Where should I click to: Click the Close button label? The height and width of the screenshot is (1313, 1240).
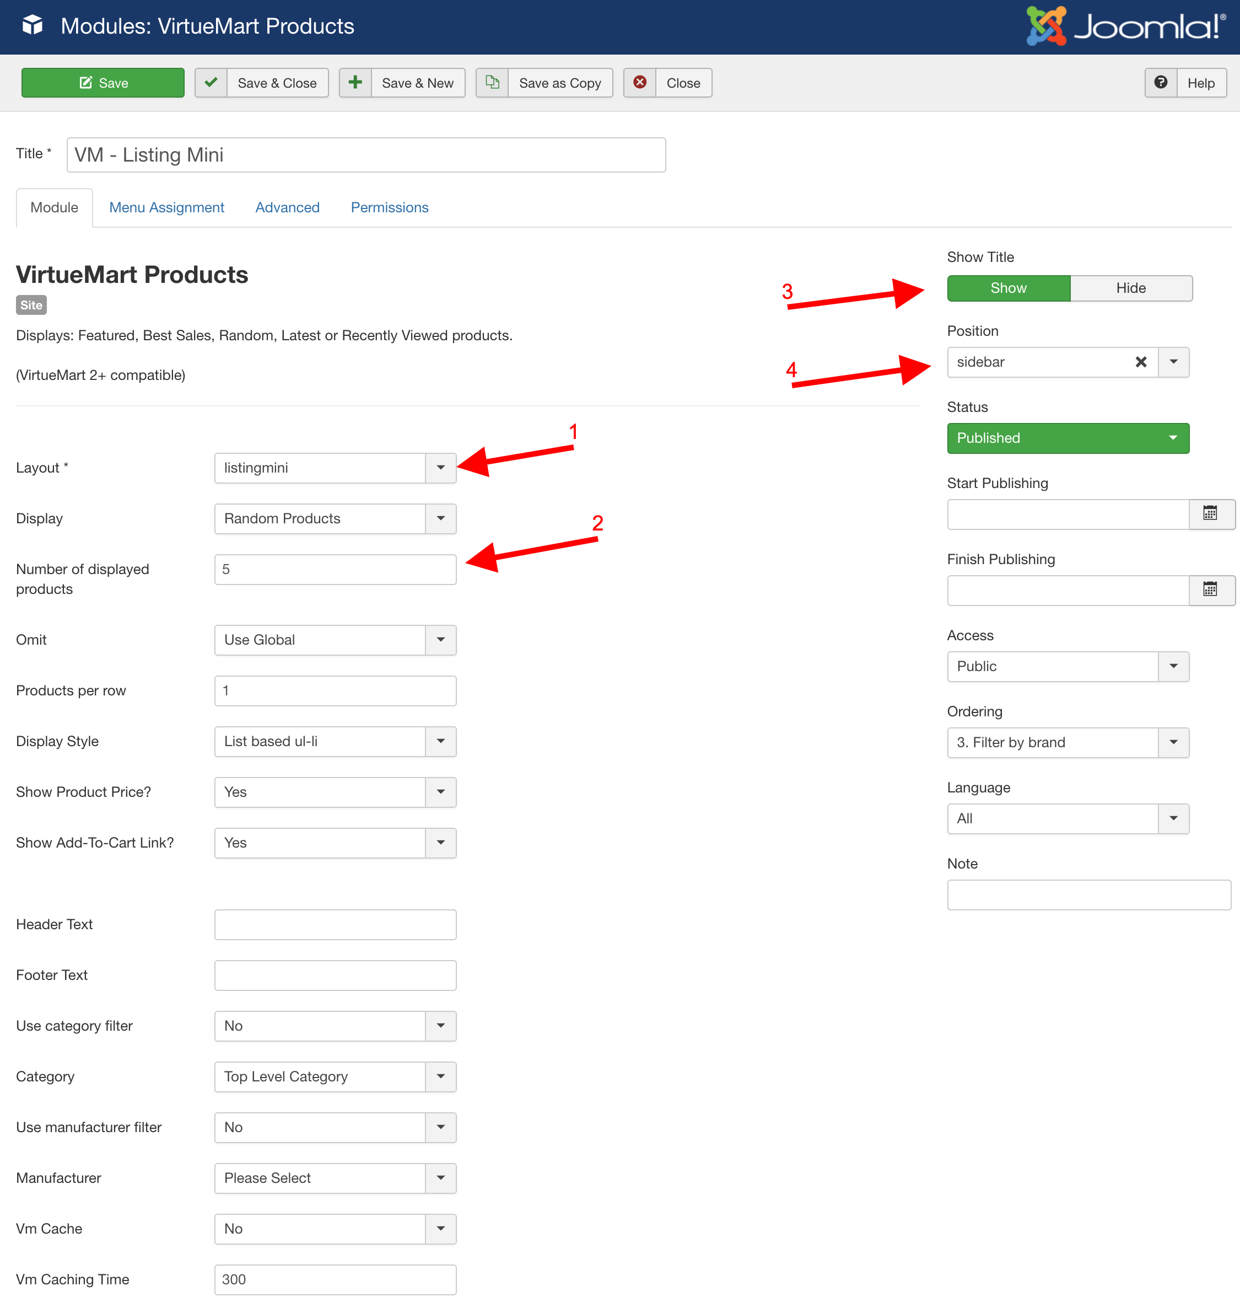coord(683,83)
